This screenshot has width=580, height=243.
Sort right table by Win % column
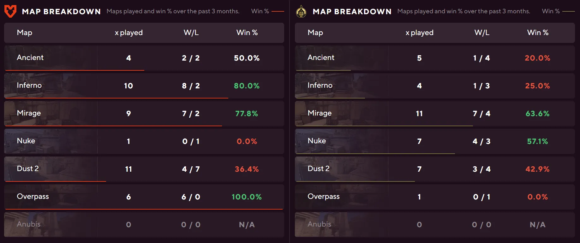(537, 33)
